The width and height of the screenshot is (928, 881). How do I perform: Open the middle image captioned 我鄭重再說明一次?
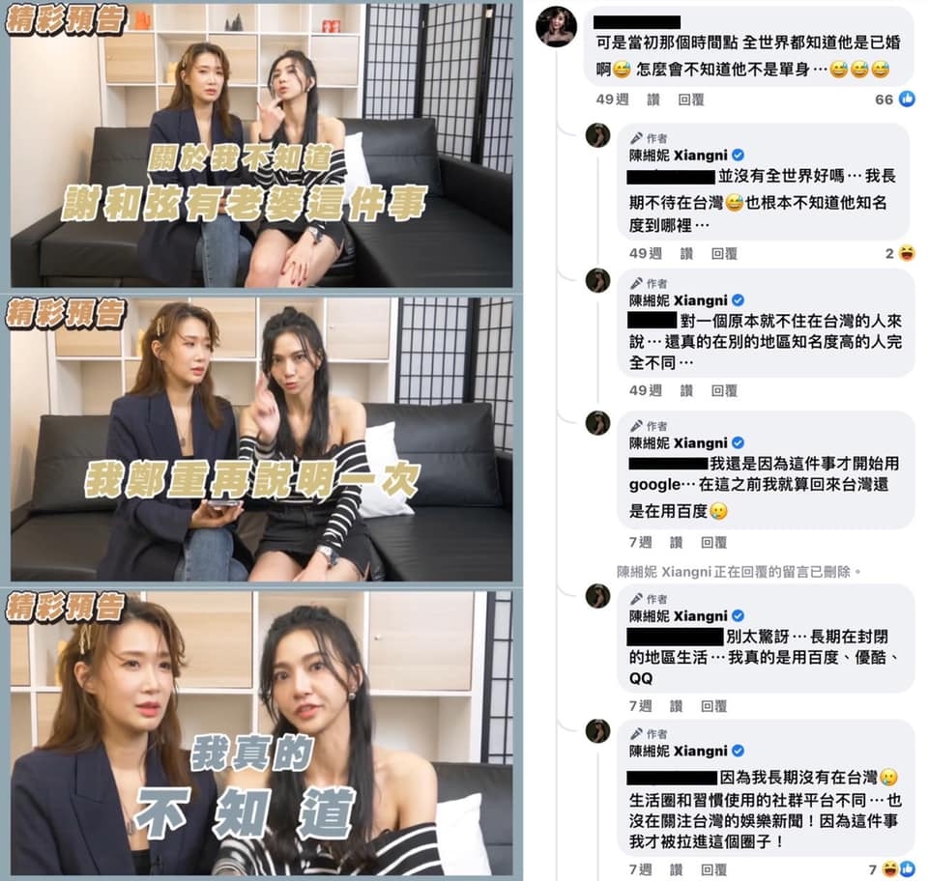(262, 440)
